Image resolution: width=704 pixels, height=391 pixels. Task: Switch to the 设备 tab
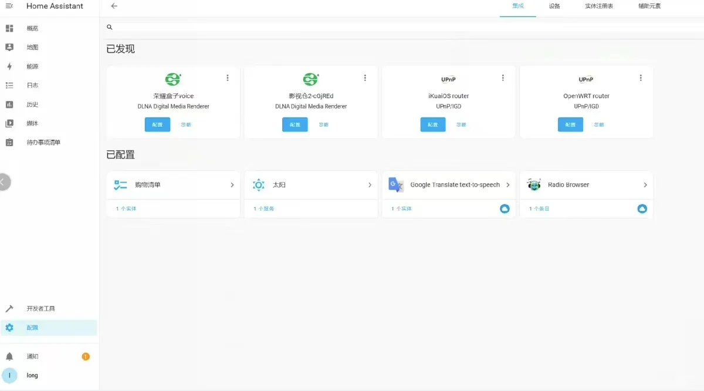554,6
